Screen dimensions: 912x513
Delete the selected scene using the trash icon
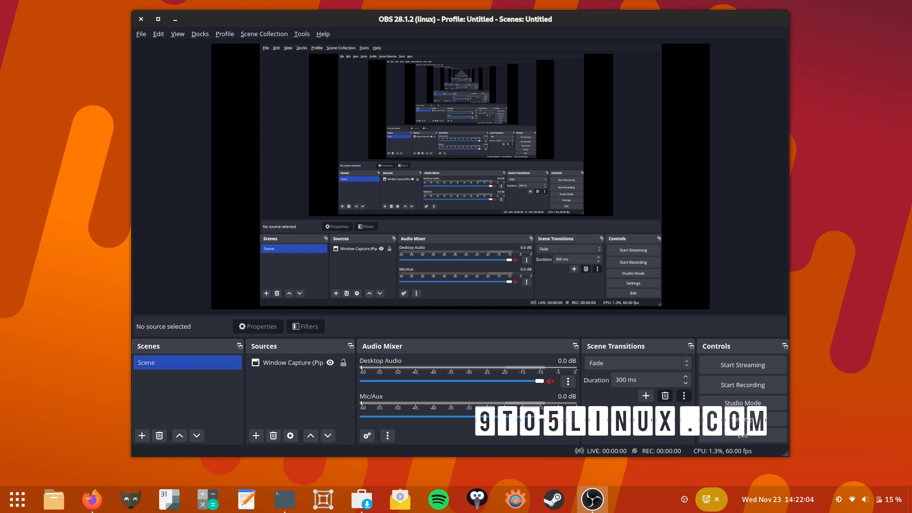pos(159,436)
